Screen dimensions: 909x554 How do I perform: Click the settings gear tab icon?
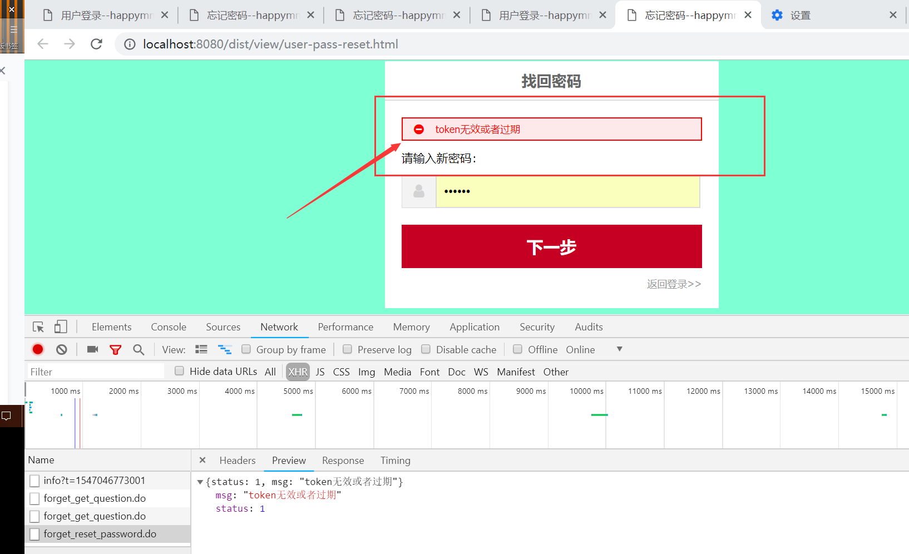(x=777, y=15)
